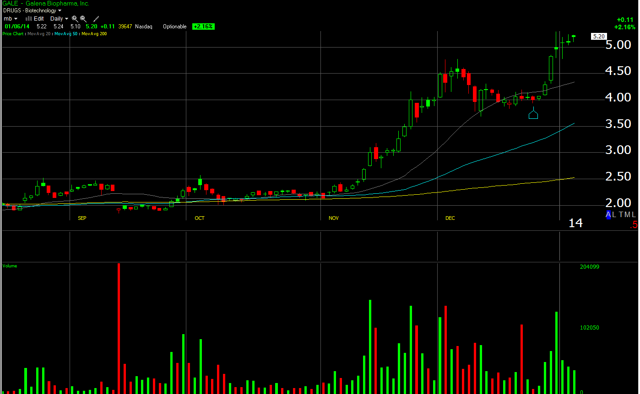Image resolution: width=640 pixels, height=394 pixels.
Task: Click the bar chart Edit icon
Action: [28, 19]
